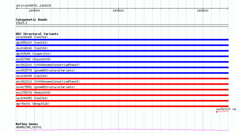Open variant label nsv1041498 (Coe2014)
This screenshot has width=236, height=133.
pyautogui.click(x=32, y=37)
